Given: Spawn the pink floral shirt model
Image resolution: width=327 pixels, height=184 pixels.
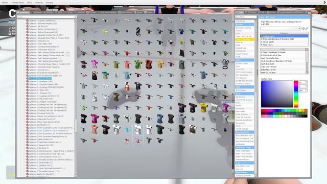Looking at the screenshot, I should coord(94,64).
